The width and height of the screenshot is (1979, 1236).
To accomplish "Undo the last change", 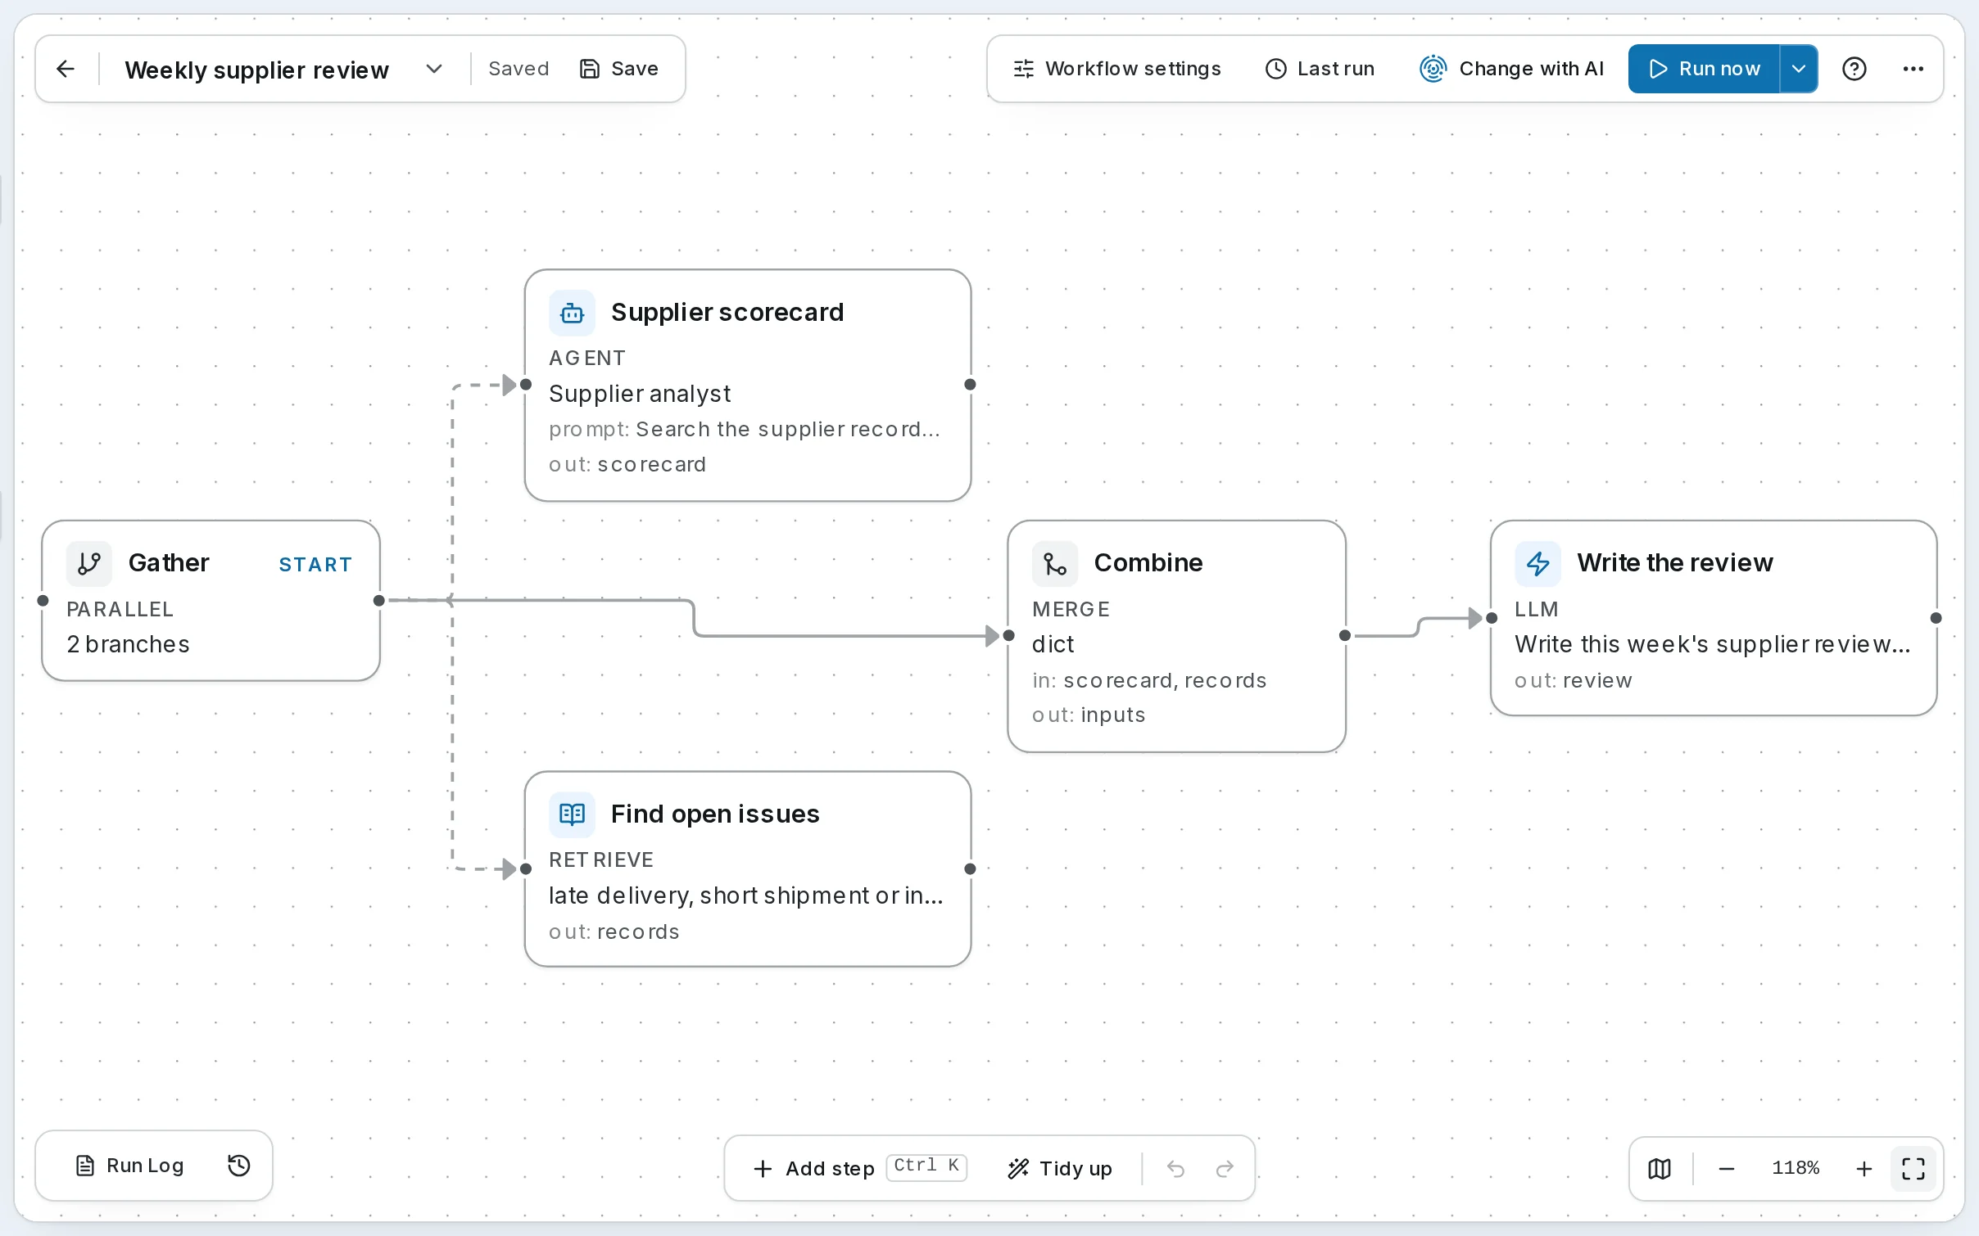I will click(x=1175, y=1168).
